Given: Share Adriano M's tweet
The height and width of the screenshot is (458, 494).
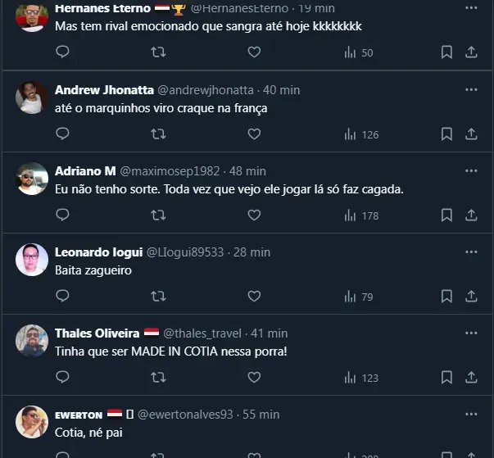Looking at the screenshot, I should (471, 215).
